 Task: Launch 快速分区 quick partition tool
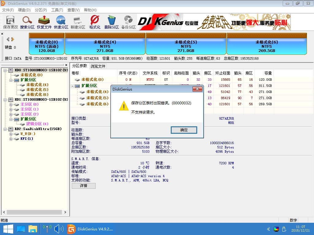point(61,22)
